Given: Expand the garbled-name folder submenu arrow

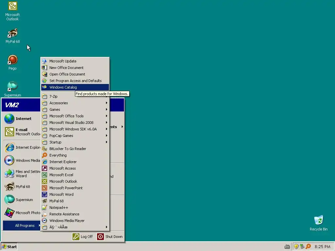Looking at the screenshot, I should 106,227.
